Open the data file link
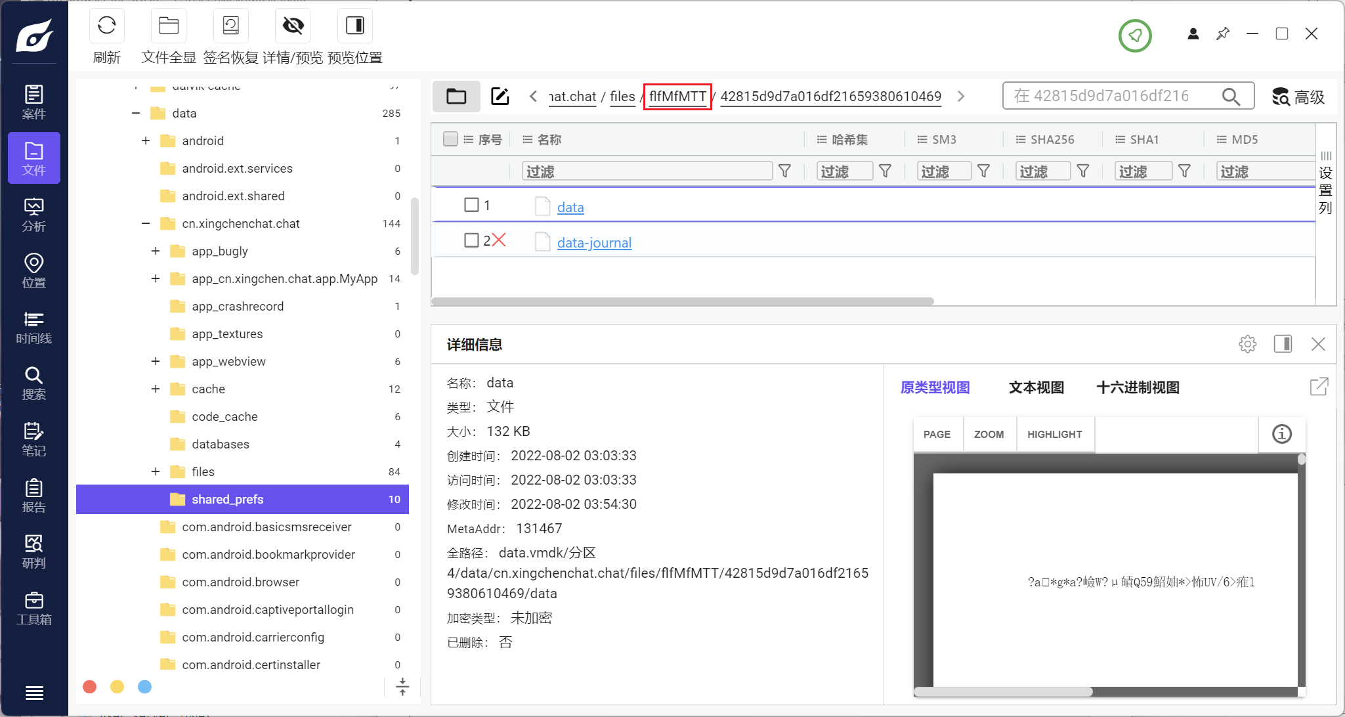Screen dimensions: 1345x717 click(x=570, y=207)
